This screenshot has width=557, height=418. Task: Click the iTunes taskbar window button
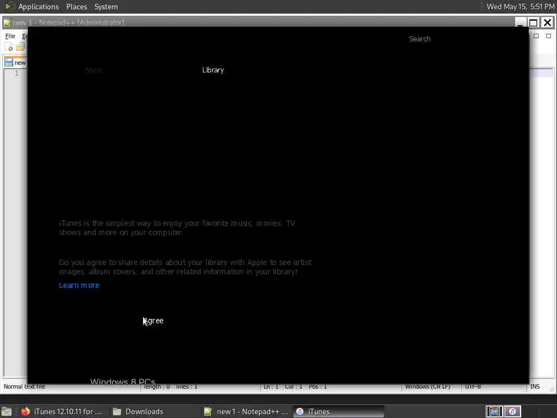[339, 411]
